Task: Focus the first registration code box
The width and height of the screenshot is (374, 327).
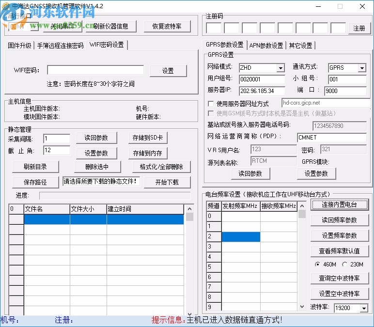Action: tap(214, 28)
